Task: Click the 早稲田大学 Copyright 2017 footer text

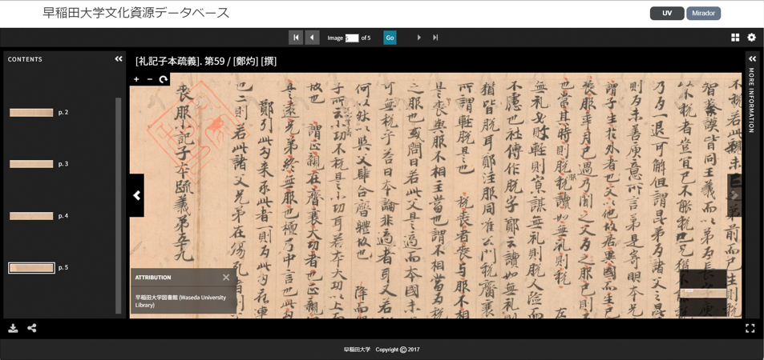Action: 382,350
